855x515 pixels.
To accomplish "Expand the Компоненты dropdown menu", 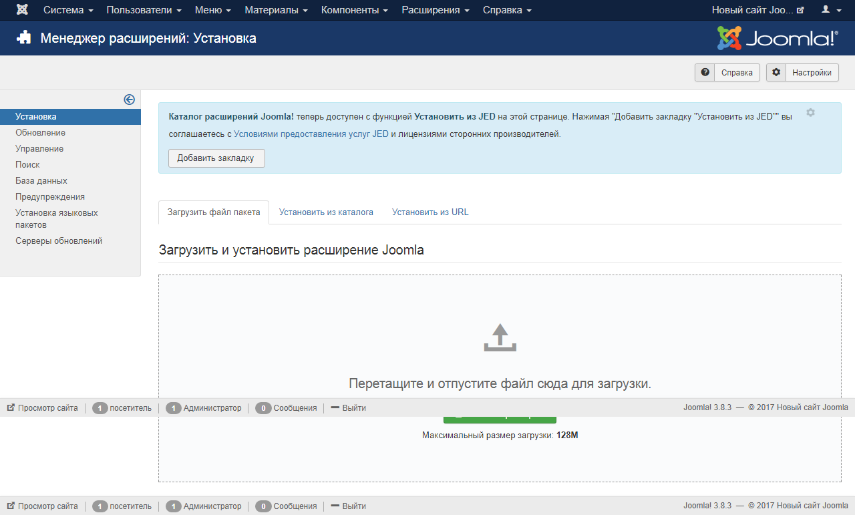I will pyautogui.click(x=354, y=10).
